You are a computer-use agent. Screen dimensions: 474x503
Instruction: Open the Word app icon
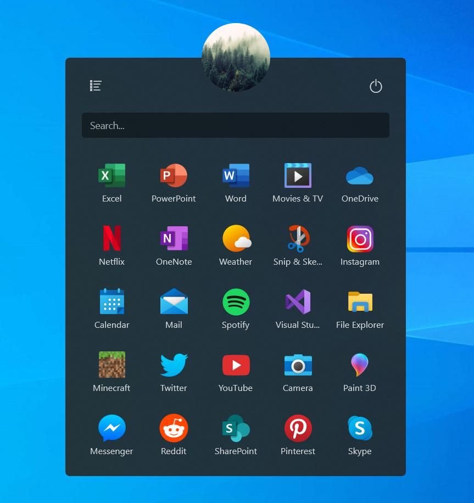pyautogui.click(x=236, y=176)
